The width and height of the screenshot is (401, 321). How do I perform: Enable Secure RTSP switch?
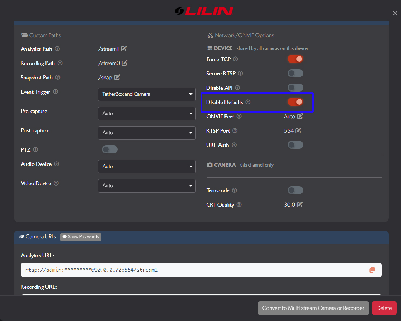click(x=295, y=73)
